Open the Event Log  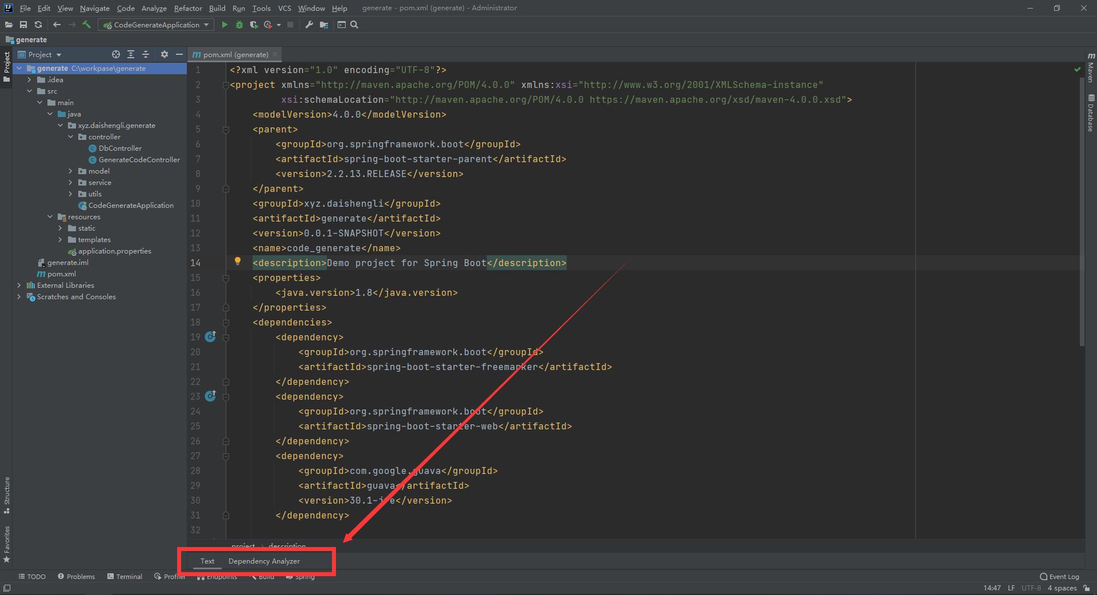click(x=1060, y=577)
